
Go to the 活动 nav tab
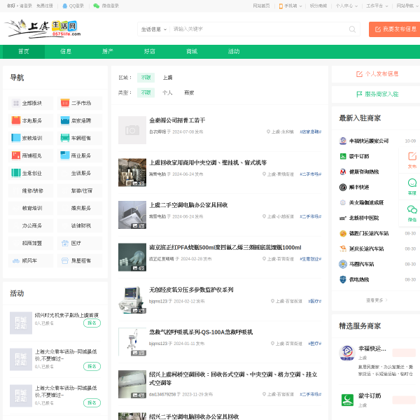[234, 51]
